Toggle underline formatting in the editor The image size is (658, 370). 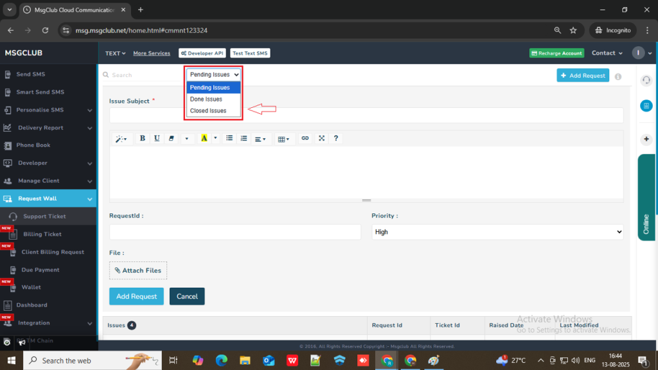[x=157, y=139]
